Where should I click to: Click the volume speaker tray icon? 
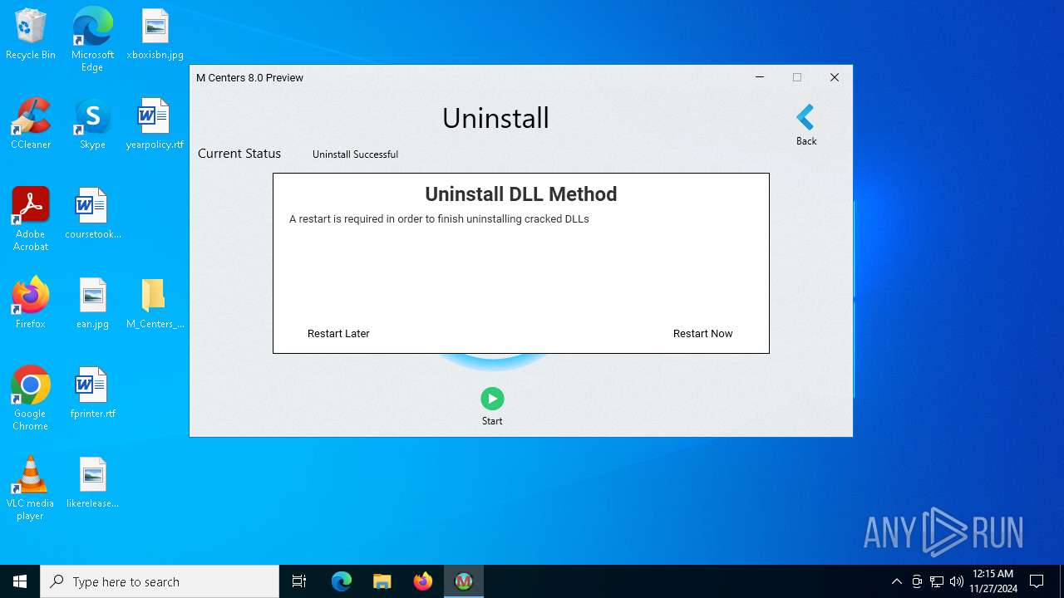coord(956,581)
